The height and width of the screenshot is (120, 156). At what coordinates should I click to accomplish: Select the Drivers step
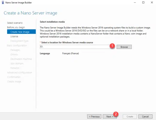(x=14, y=55)
